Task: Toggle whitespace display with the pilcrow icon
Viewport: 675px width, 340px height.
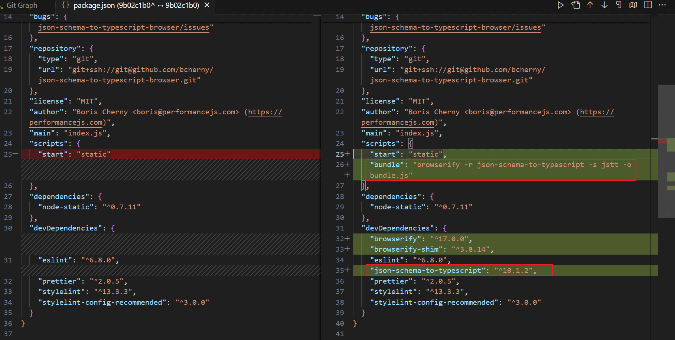Action: coord(619,5)
